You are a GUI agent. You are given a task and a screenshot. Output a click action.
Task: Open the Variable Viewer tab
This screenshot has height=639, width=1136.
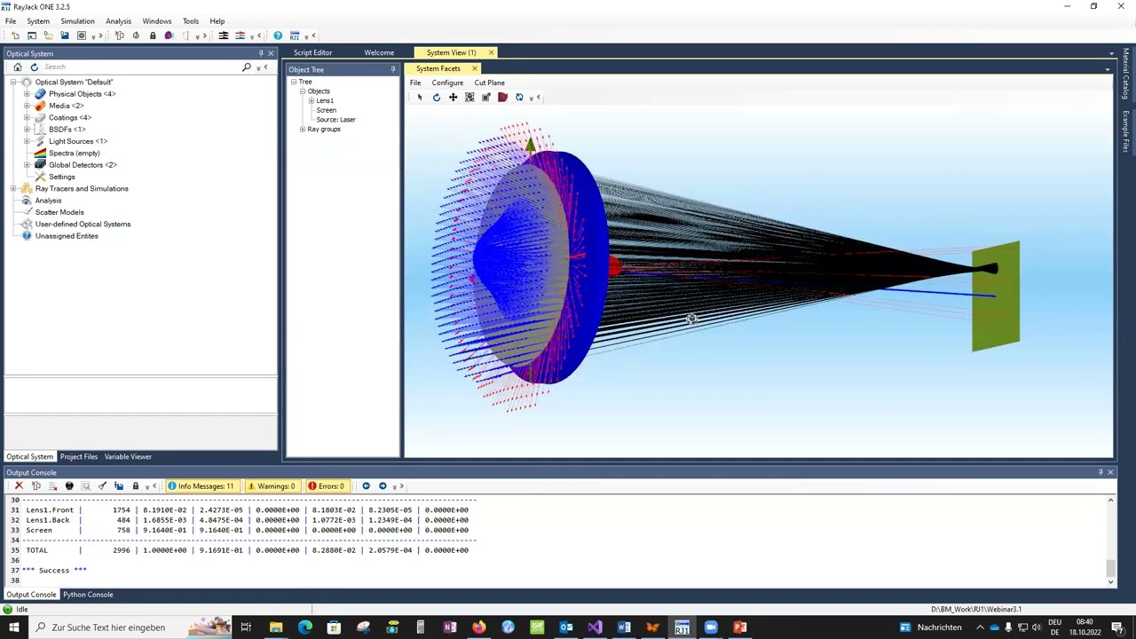128,456
